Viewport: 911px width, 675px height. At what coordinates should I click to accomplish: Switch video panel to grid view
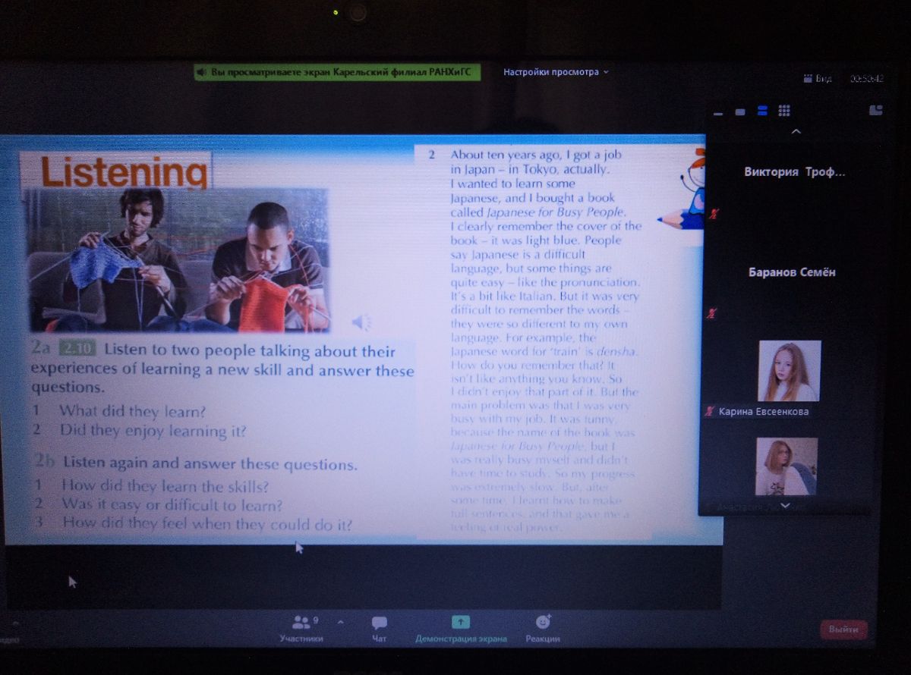coord(784,111)
